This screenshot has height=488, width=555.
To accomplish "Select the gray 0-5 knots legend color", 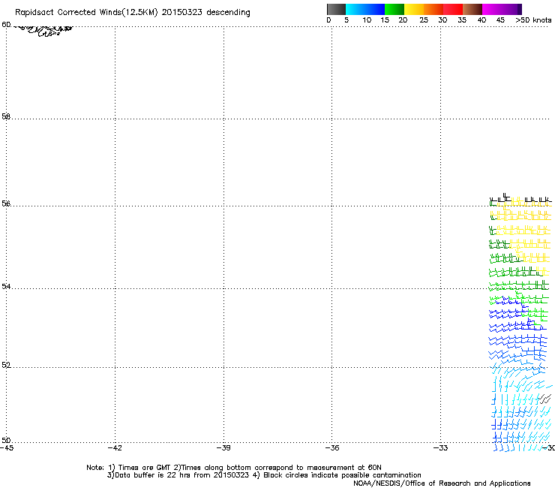I will [336, 9].
